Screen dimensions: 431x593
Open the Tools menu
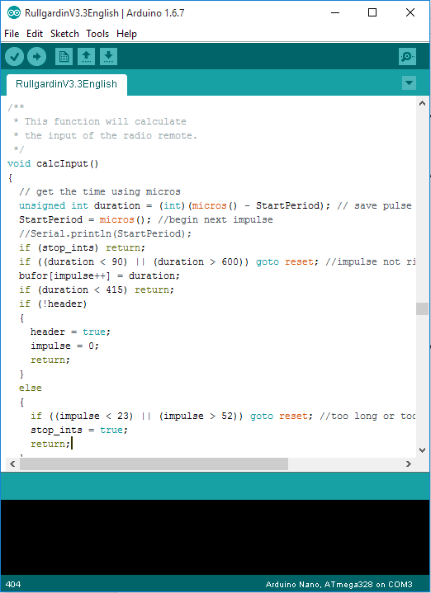point(97,34)
